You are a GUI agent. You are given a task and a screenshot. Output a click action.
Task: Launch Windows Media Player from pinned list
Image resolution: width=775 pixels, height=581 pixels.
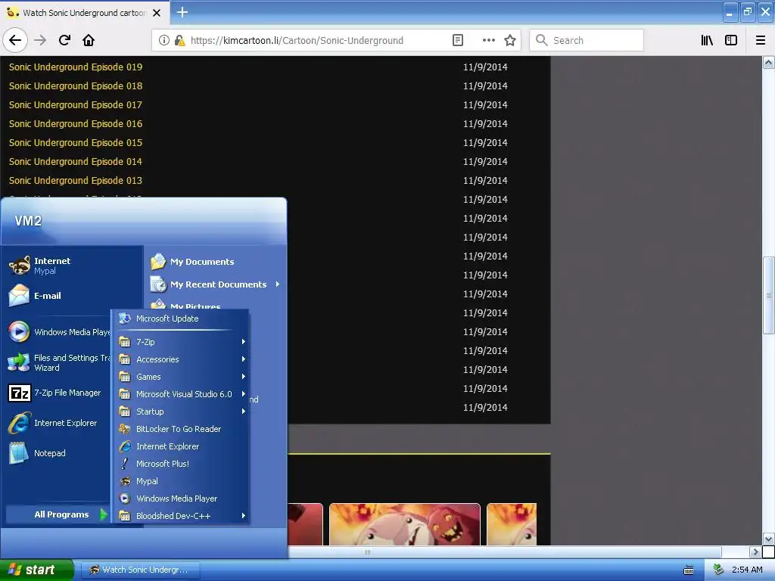[58, 331]
